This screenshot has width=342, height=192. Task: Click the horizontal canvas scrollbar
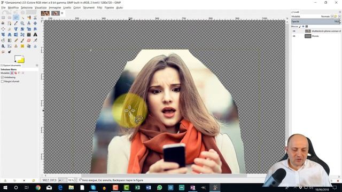point(164,175)
